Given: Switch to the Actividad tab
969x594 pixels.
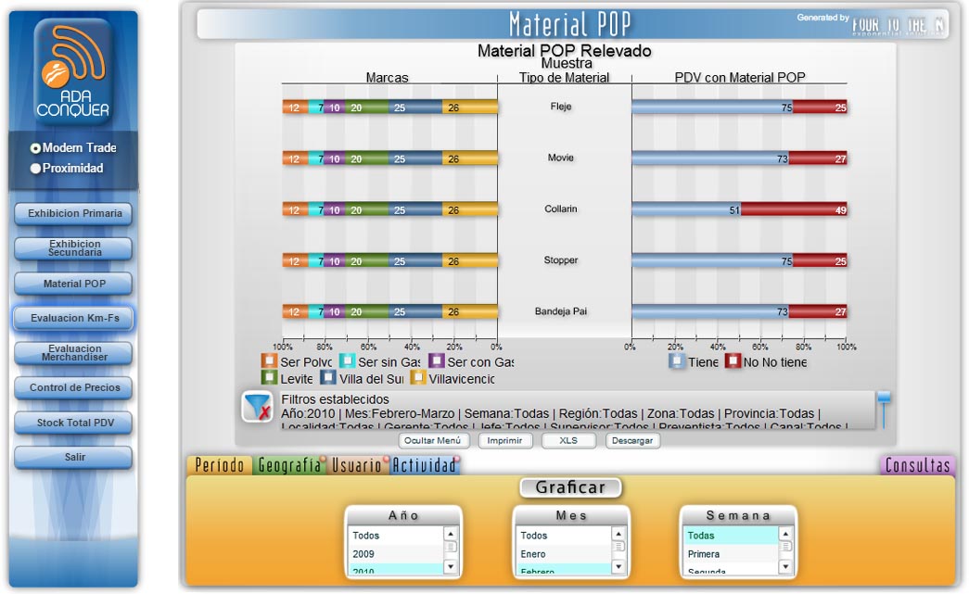Looking at the screenshot, I should 425,465.
